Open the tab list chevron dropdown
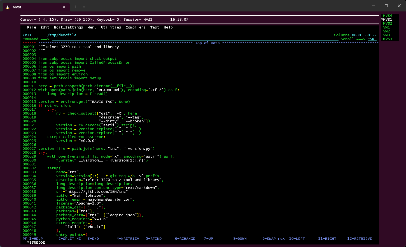 tap(83, 7)
